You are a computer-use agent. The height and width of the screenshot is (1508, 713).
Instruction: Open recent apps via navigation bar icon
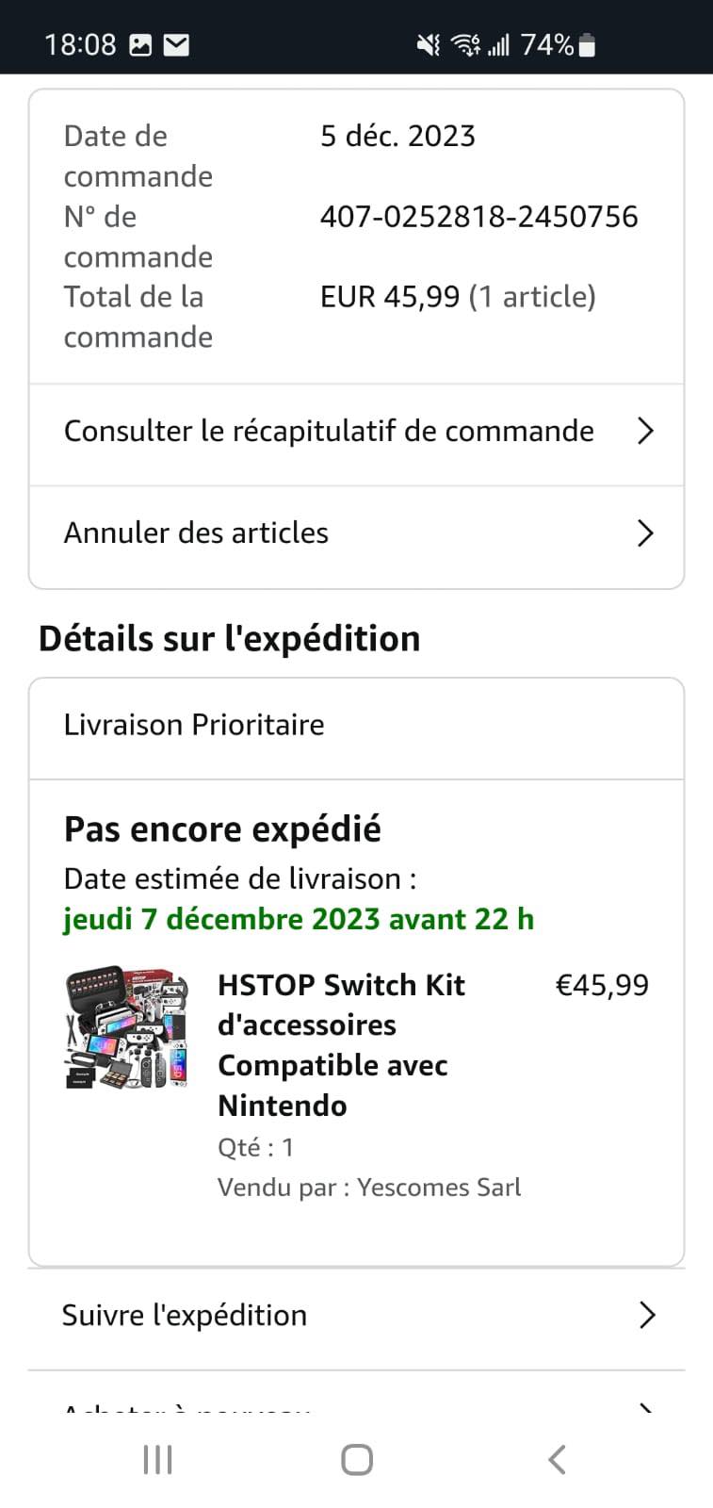click(x=157, y=1460)
